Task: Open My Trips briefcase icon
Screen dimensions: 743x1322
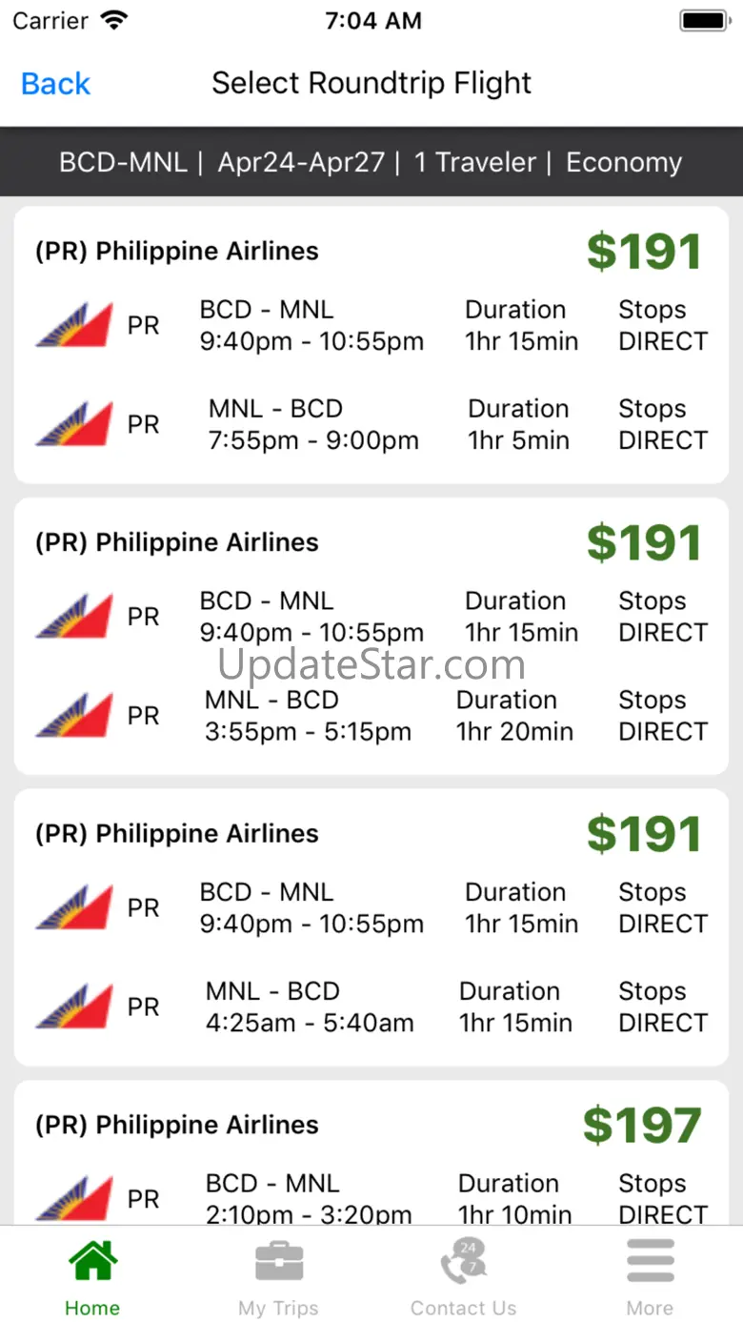Action: point(279,1261)
